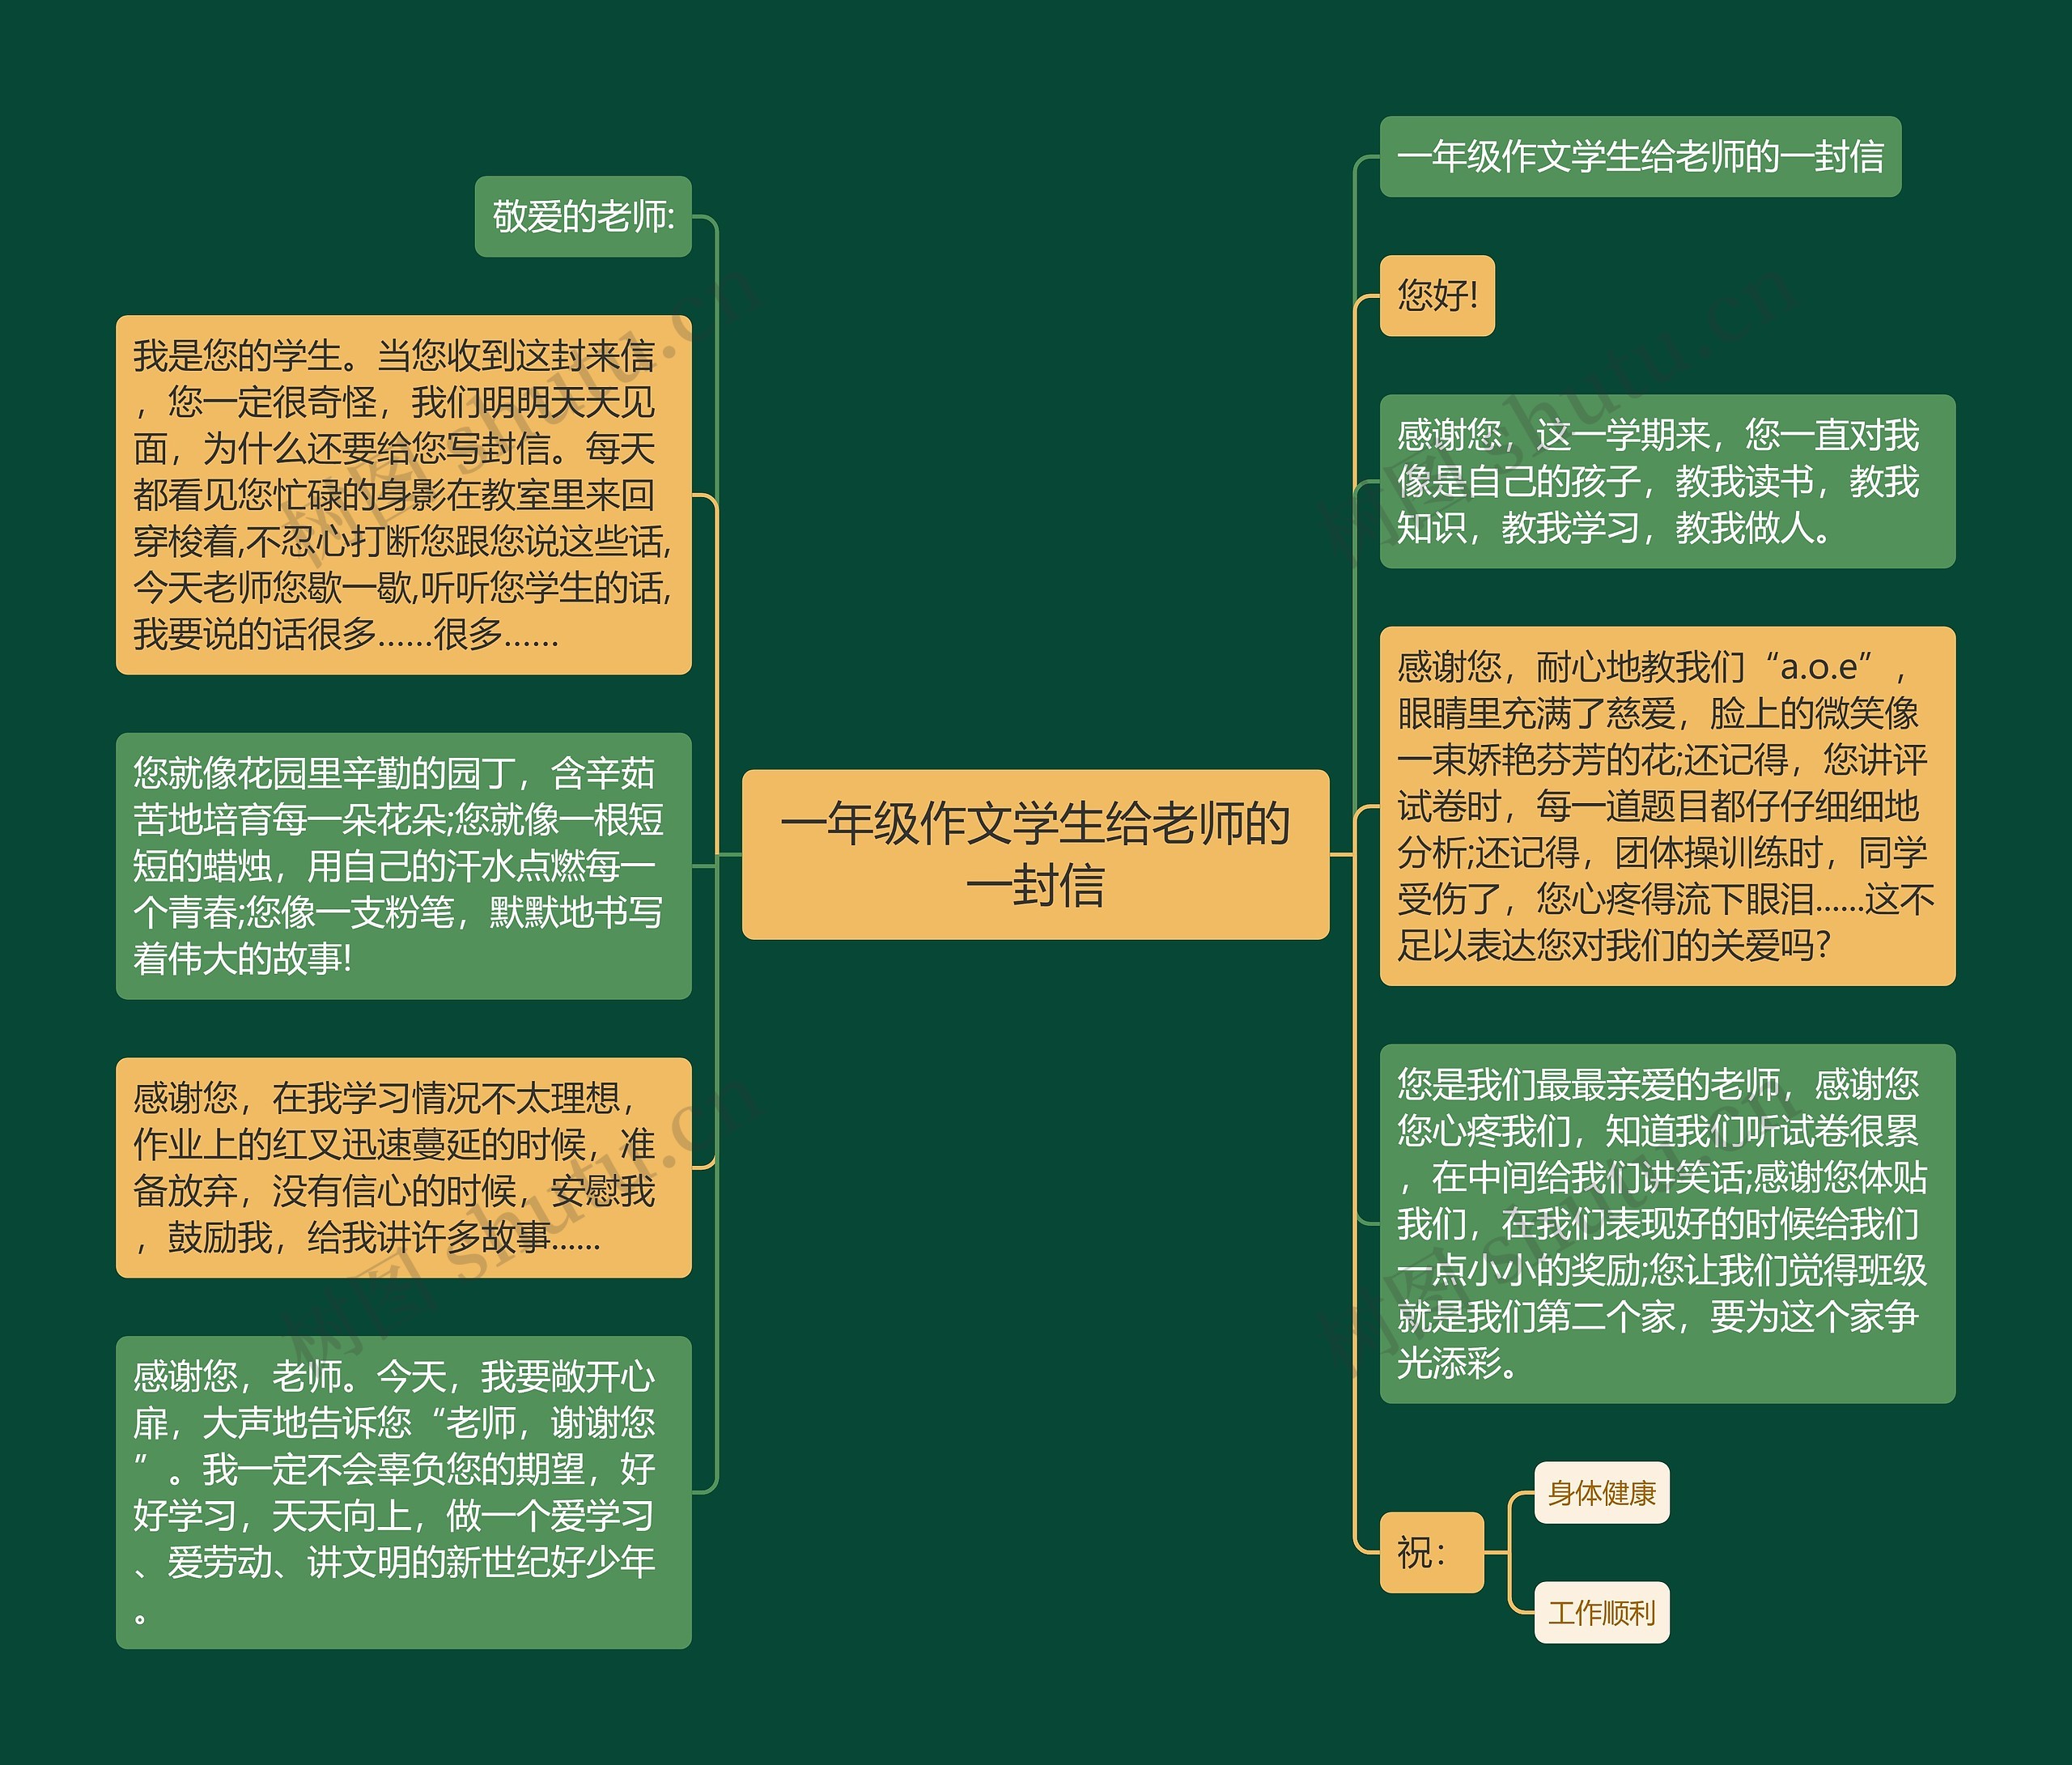2072x1765 pixels.
Task: Select the central node '一年级作文学生给老师的一封信'
Action: click(x=1035, y=853)
